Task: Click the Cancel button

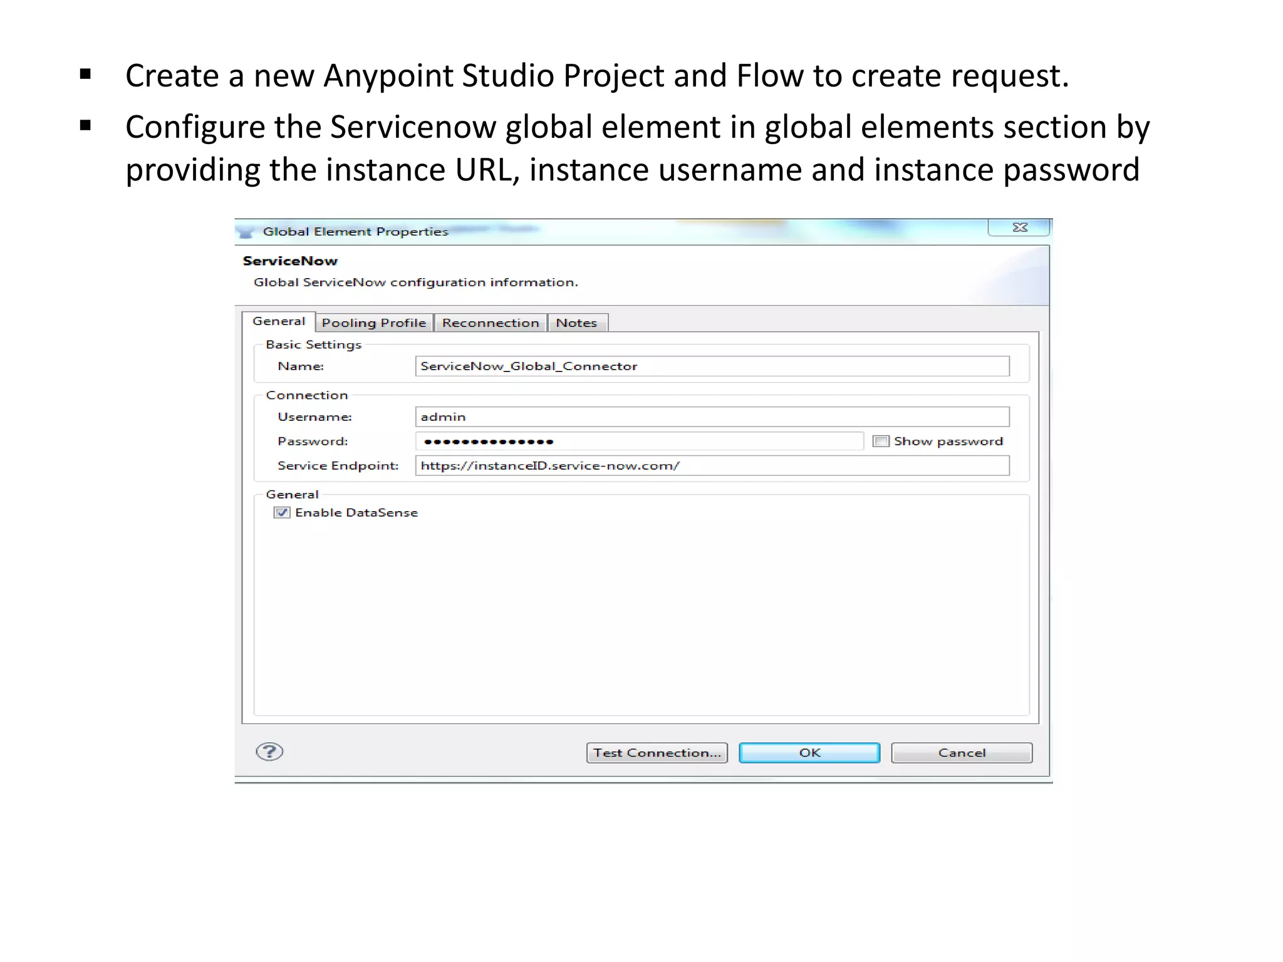Action: [x=962, y=753]
